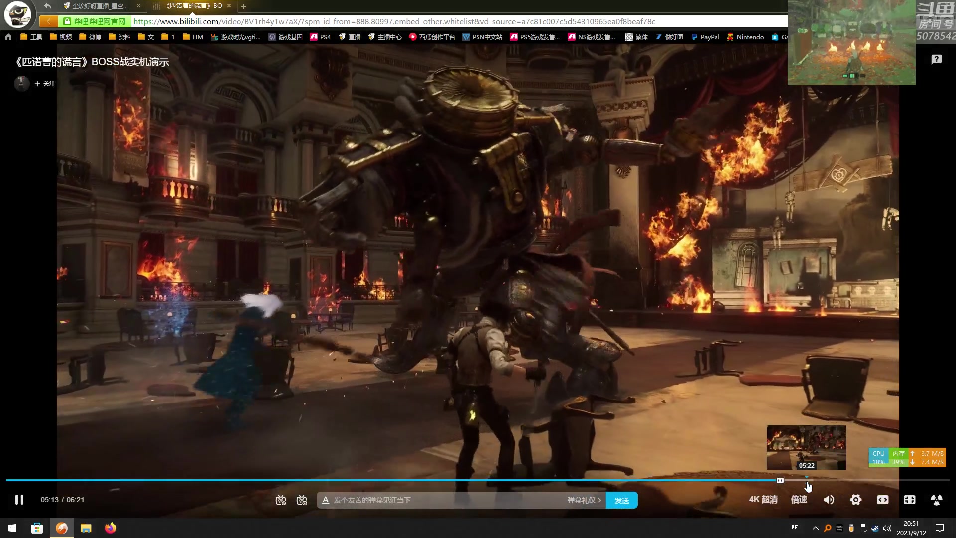
Task: Open the 资料 bookmark folder
Action: pos(119,37)
